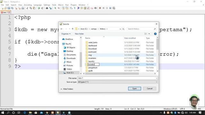
Task: Select the dashboard folder
Action: click(93, 46)
